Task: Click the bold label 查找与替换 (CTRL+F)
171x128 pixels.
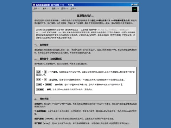Action: [44, 119]
